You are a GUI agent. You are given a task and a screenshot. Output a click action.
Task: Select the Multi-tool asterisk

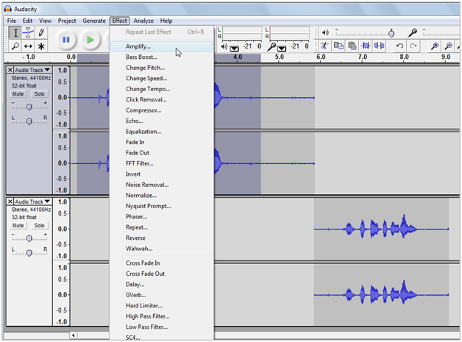pyautogui.click(x=41, y=46)
